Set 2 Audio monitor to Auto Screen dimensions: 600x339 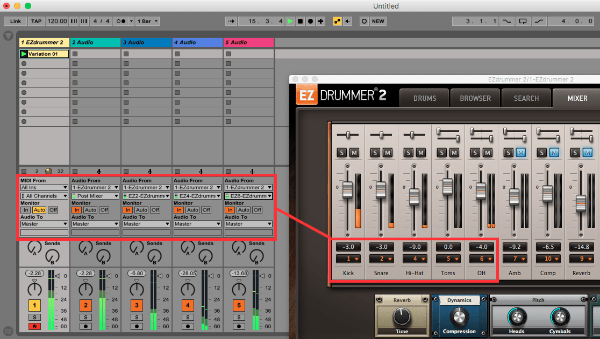tap(90, 210)
